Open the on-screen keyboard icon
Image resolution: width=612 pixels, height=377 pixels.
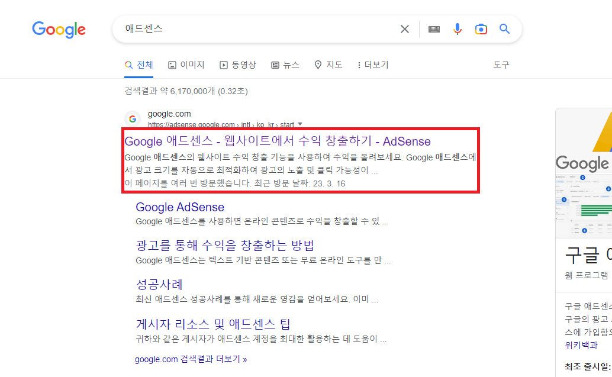[x=434, y=29]
